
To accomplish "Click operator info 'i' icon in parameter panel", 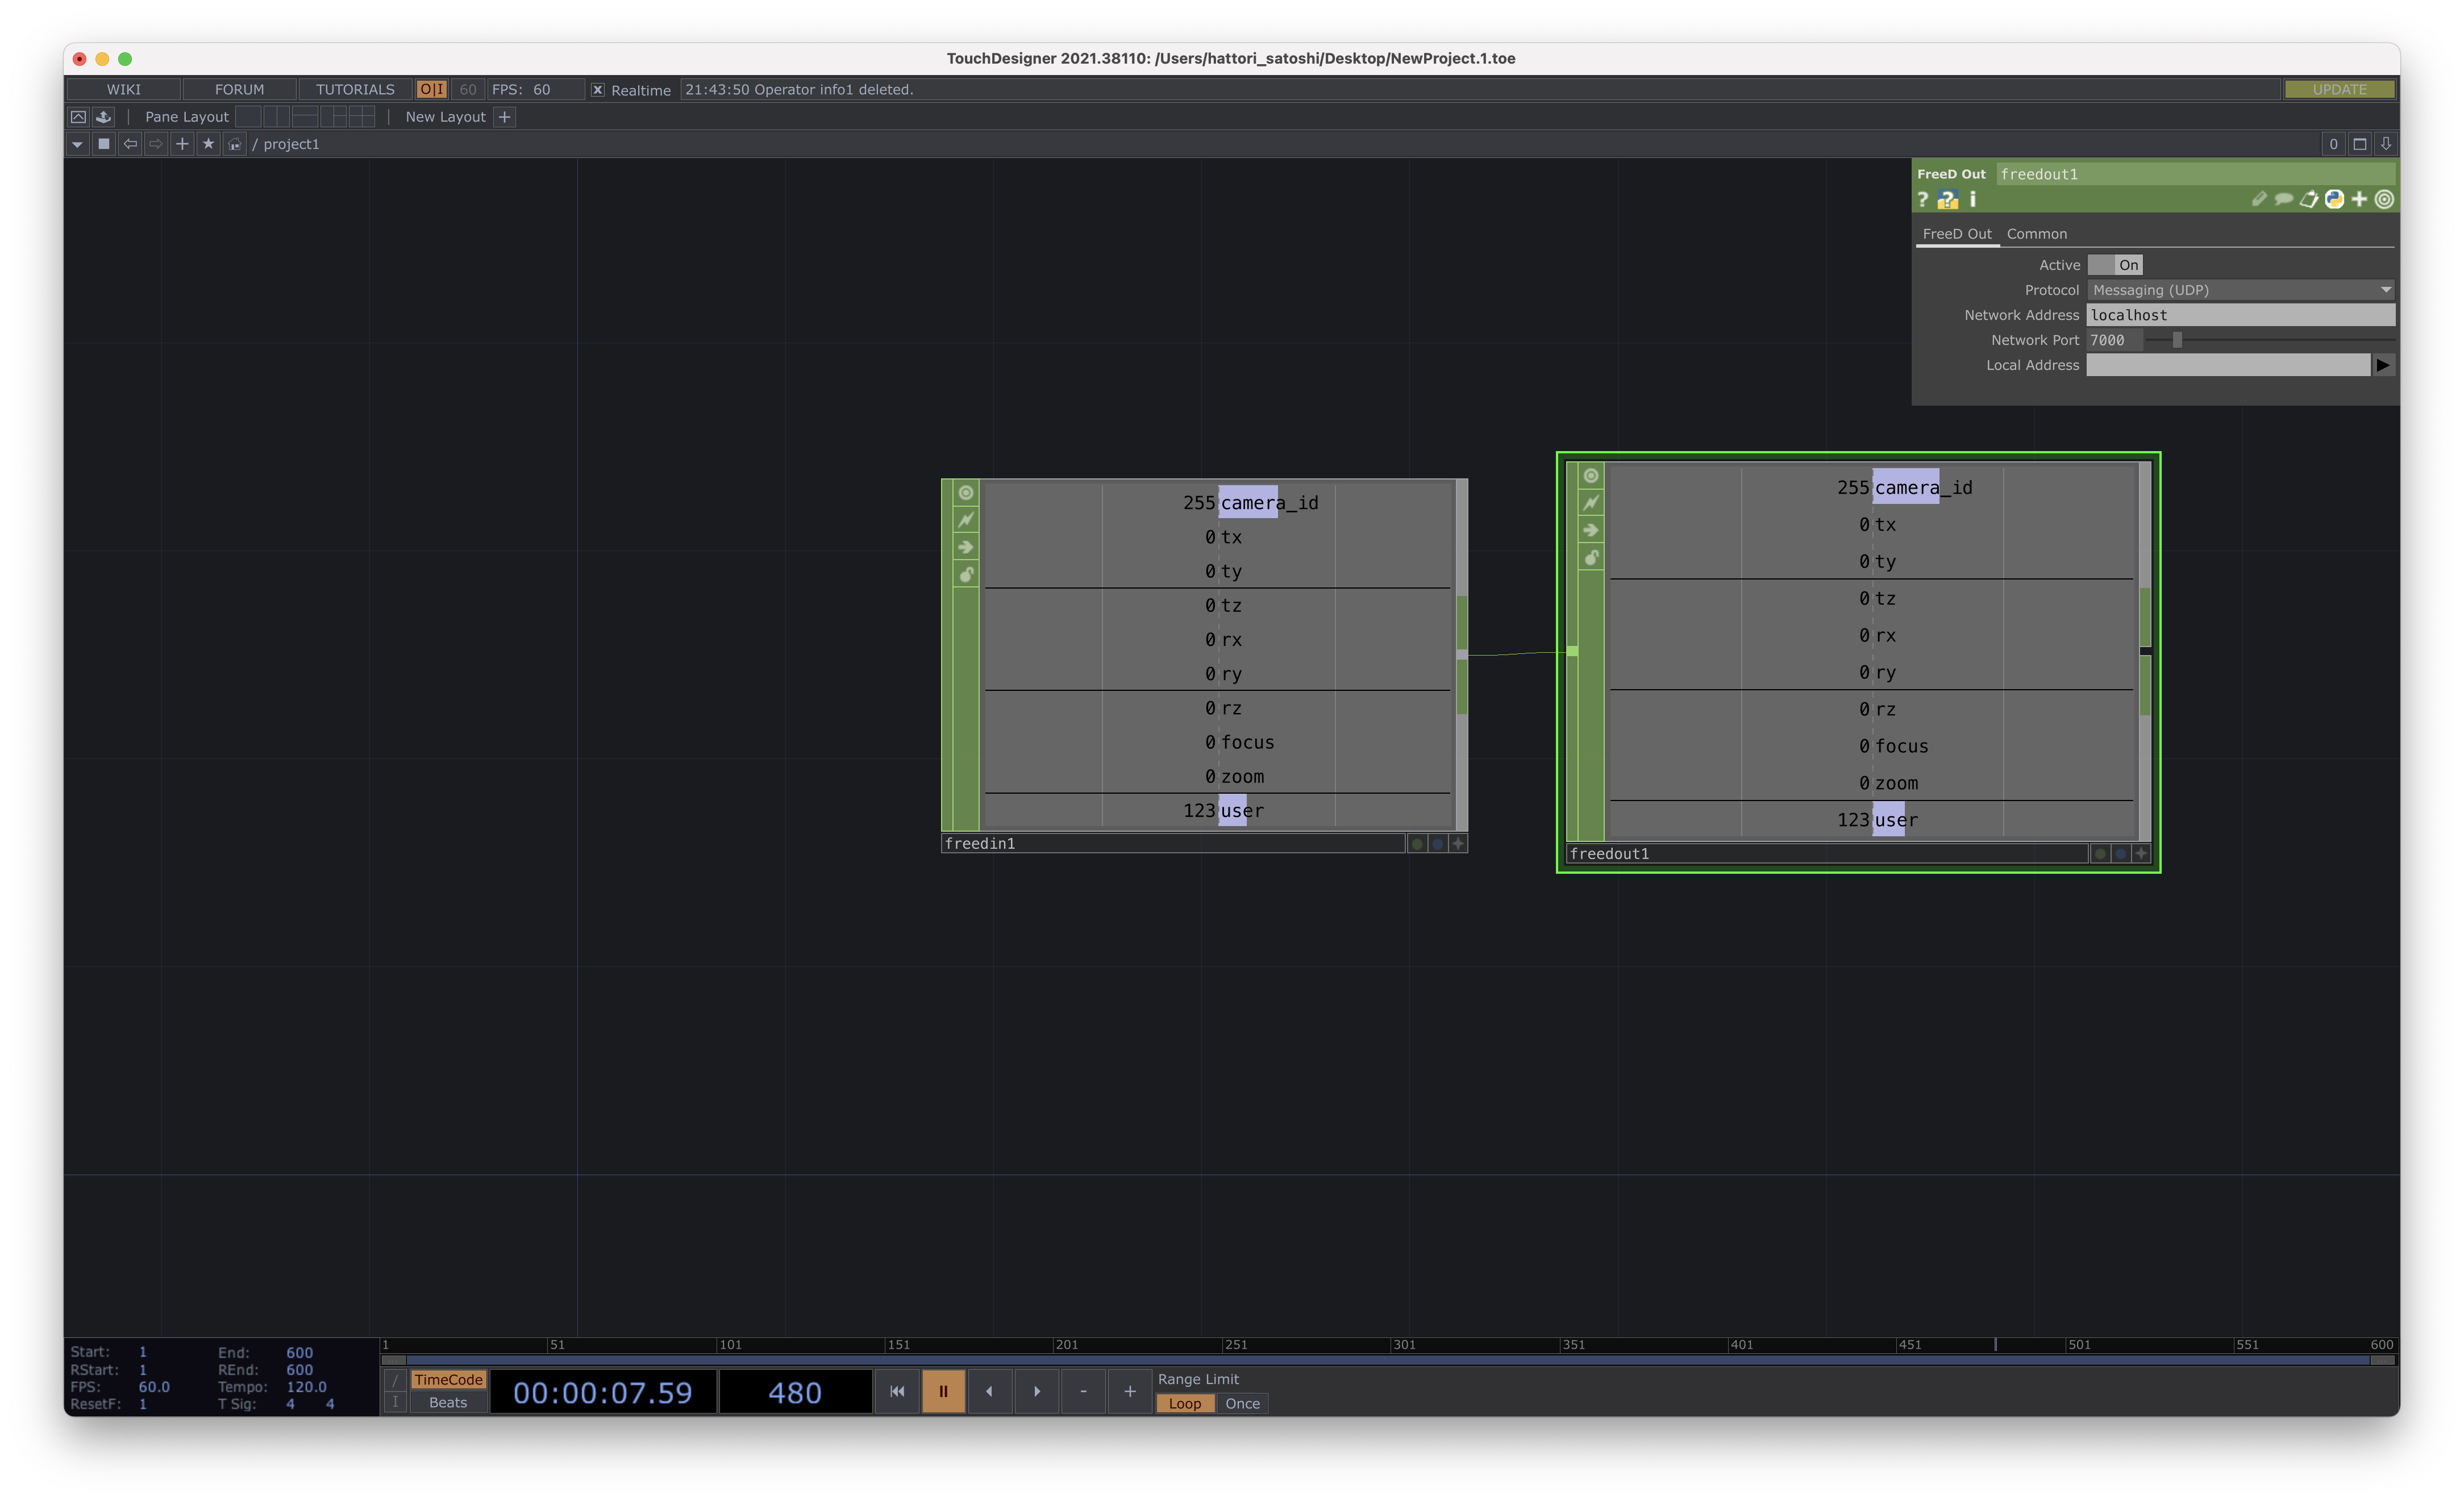I will tap(1973, 200).
